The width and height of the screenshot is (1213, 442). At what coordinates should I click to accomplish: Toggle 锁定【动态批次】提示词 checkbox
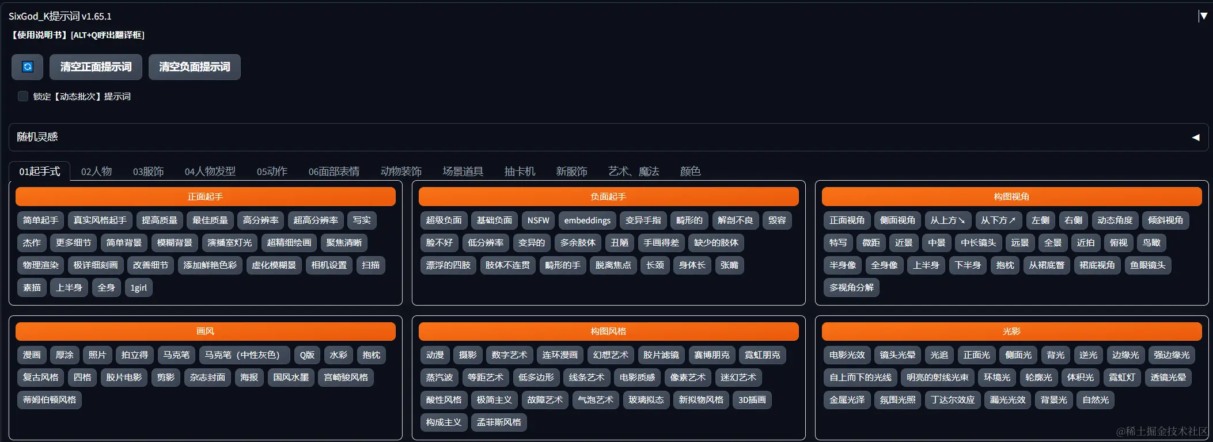pyautogui.click(x=23, y=96)
